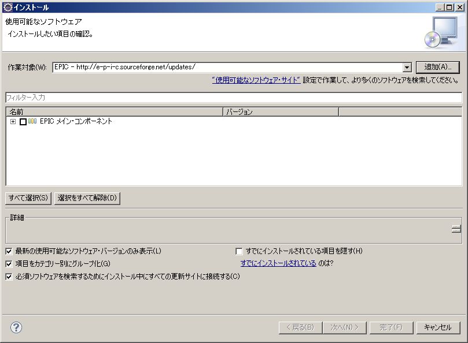This screenshot has height=343, width=468.
Task: Click the キャンセル button
Action: click(x=438, y=327)
